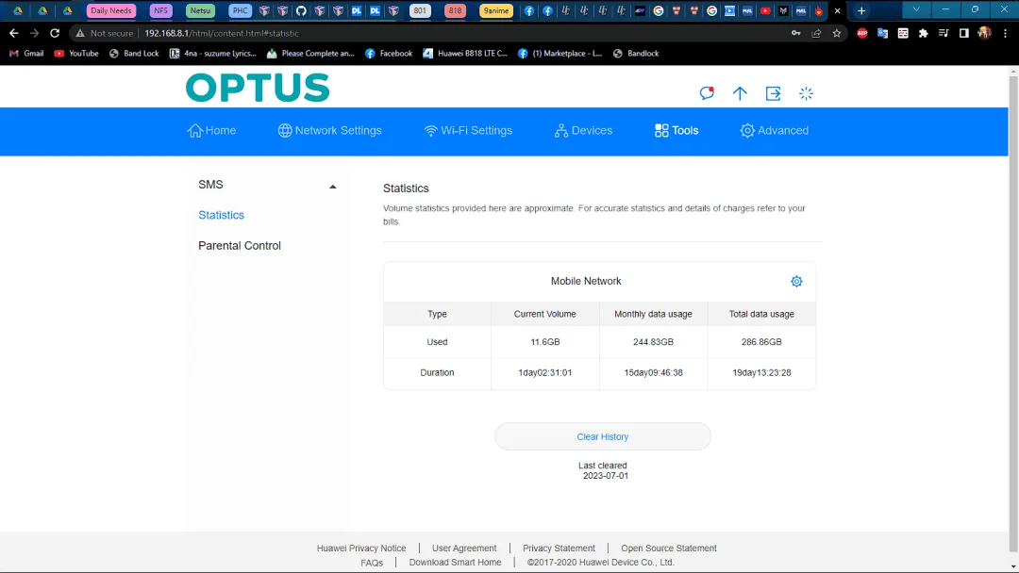
Task: Open the ABP ad blocker extension
Action: coord(861,33)
